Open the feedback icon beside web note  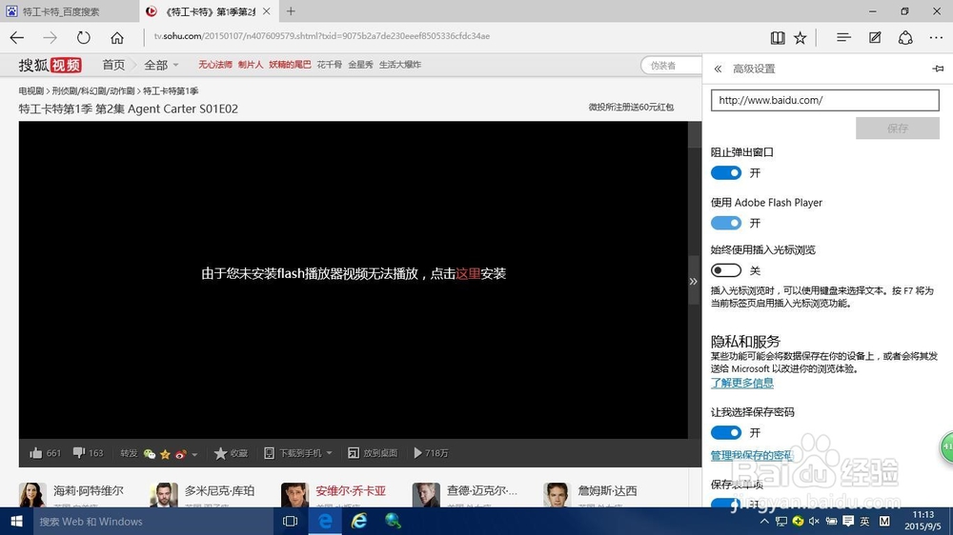[905, 38]
